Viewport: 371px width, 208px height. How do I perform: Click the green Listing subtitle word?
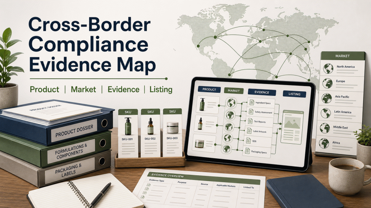(x=161, y=90)
